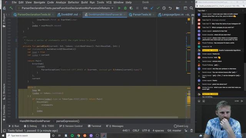Open the Favorites tool window
This screenshot has width=246, height=138.
4,113
